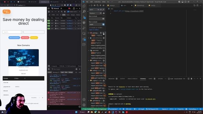This screenshot has height=114, width=203.
Task: Open the Remote Explorer view
Action: tap(84, 34)
